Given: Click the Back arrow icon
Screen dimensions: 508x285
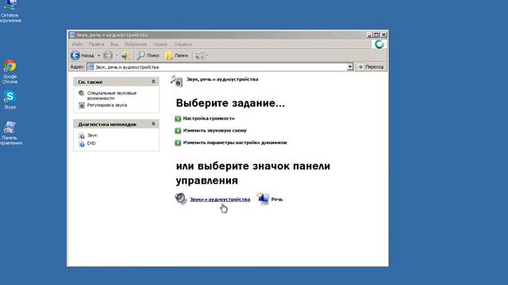Looking at the screenshot, I should [75, 55].
